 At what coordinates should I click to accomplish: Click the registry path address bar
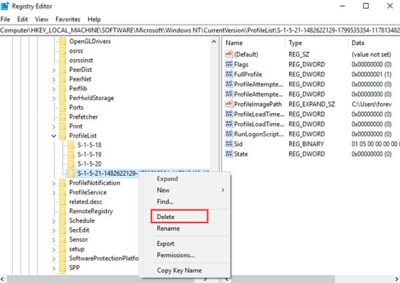(200, 31)
